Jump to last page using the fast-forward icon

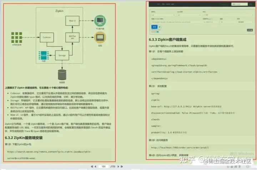[122, 166]
